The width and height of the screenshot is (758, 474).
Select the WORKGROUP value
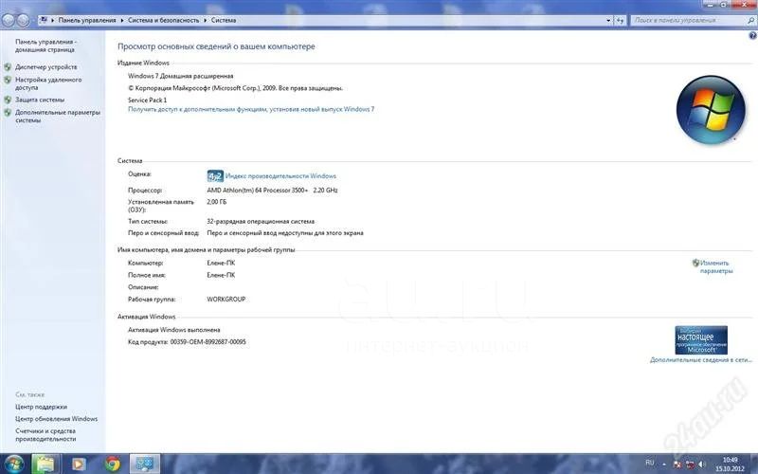coord(226,299)
